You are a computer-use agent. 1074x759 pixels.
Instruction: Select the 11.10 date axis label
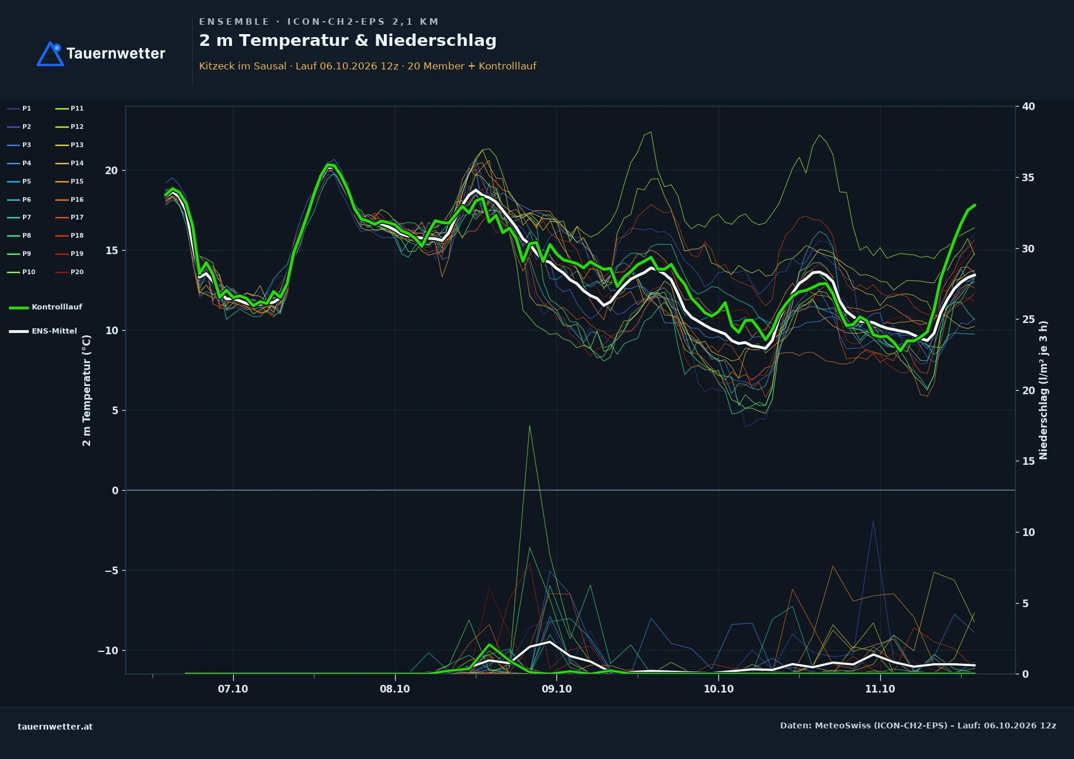pyautogui.click(x=880, y=689)
